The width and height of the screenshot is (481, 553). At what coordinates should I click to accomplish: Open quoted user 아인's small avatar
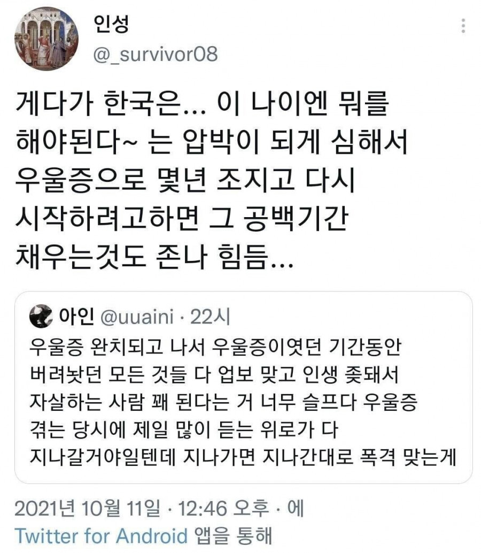coord(41,316)
